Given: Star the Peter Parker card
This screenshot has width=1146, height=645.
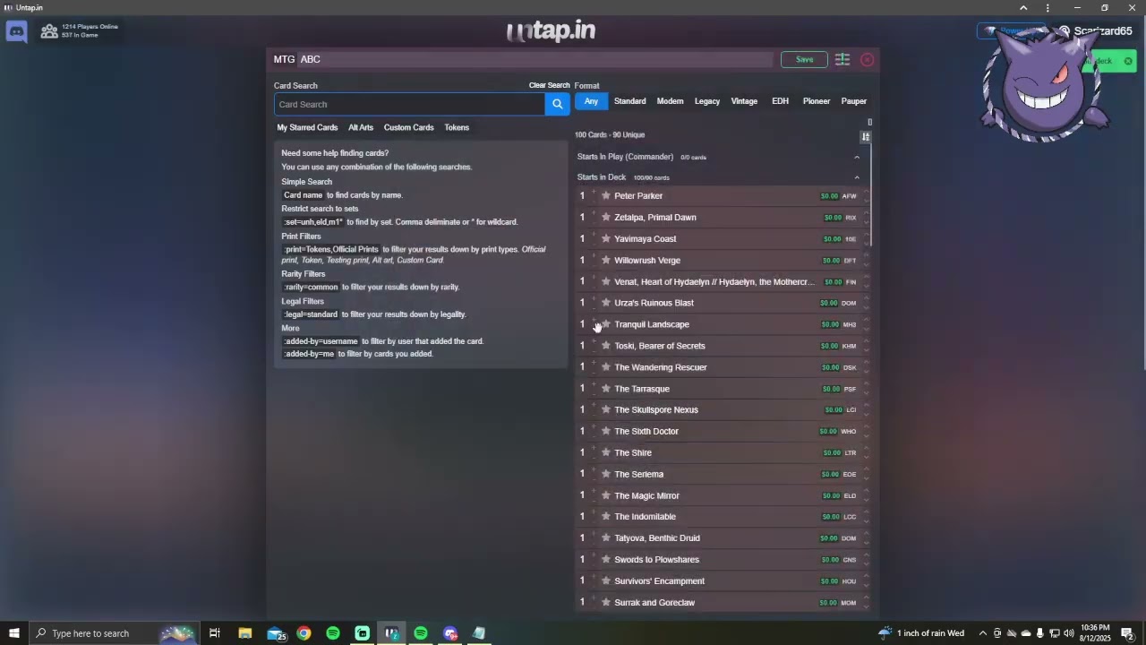Looking at the screenshot, I should pos(606,195).
